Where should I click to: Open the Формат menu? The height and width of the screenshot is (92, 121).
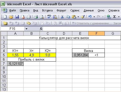pyautogui.click(x=61, y=10)
